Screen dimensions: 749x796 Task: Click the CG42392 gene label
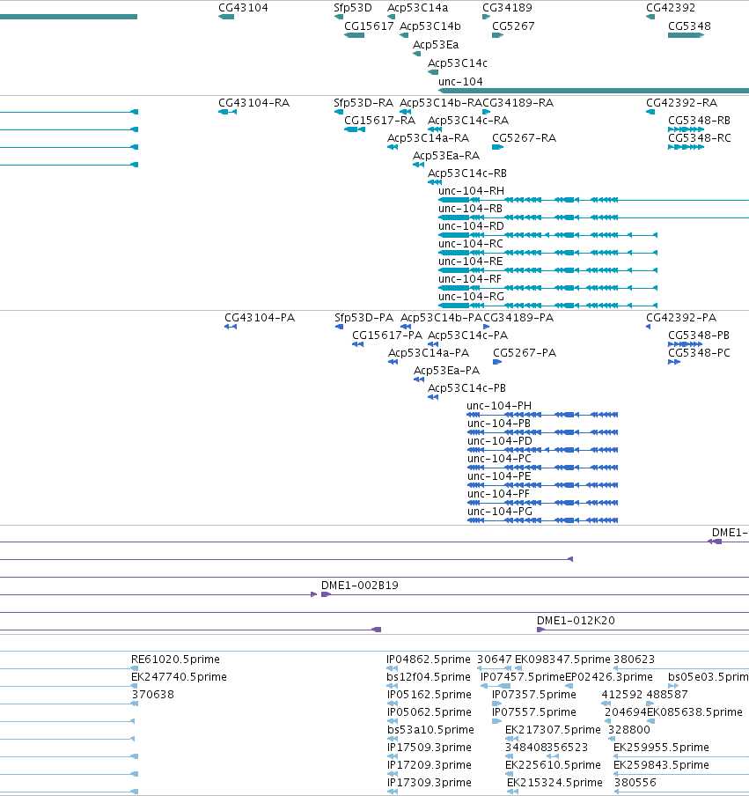(x=671, y=8)
